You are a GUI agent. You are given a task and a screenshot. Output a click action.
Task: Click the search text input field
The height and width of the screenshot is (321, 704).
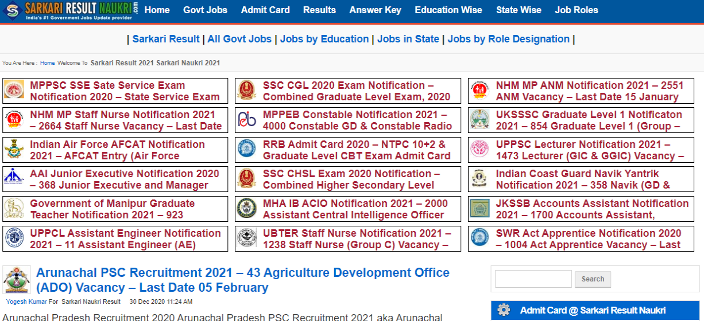click(x=533, y=279)
